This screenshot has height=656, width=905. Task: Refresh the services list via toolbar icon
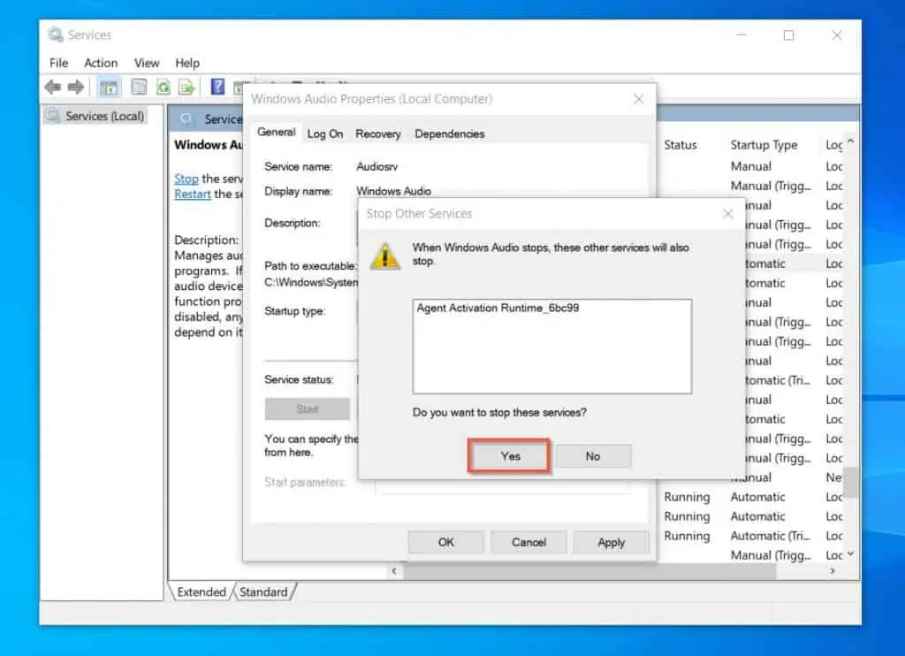[164, 88]
